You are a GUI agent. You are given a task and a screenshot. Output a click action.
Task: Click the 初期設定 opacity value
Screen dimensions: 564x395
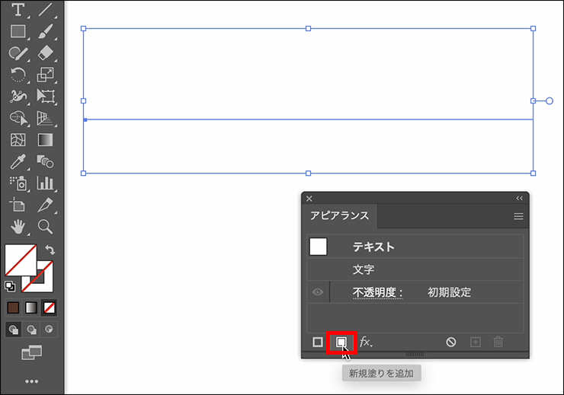(x=449, y=292)
